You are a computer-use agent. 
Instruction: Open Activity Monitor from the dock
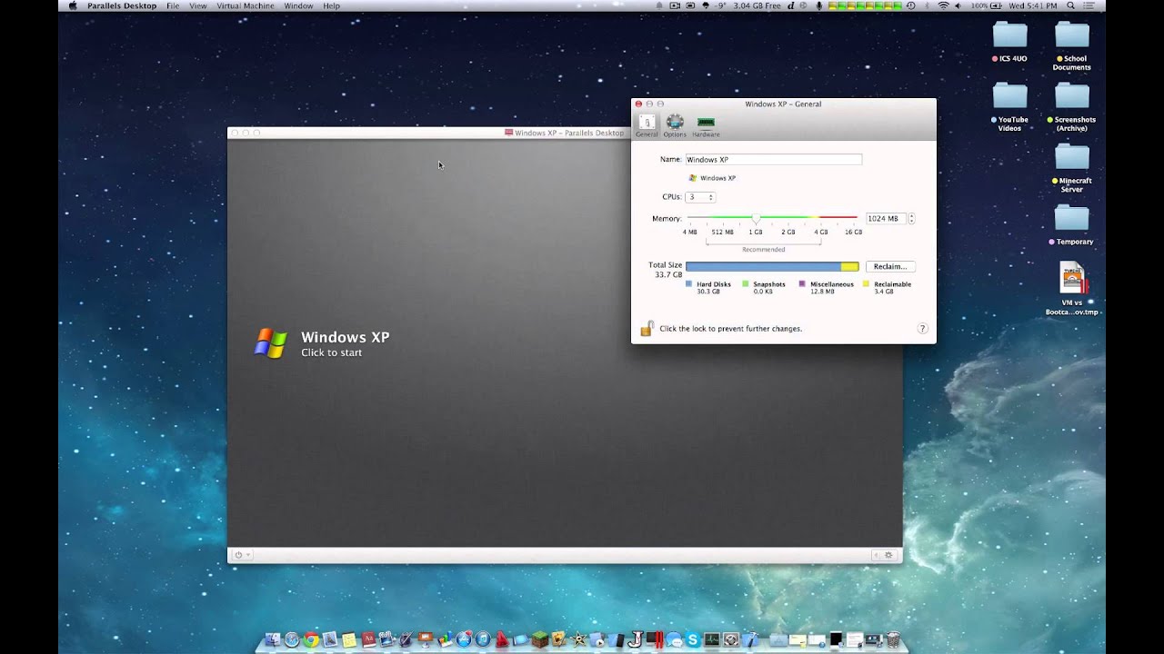pyautogui.click(x=712, y=639)
